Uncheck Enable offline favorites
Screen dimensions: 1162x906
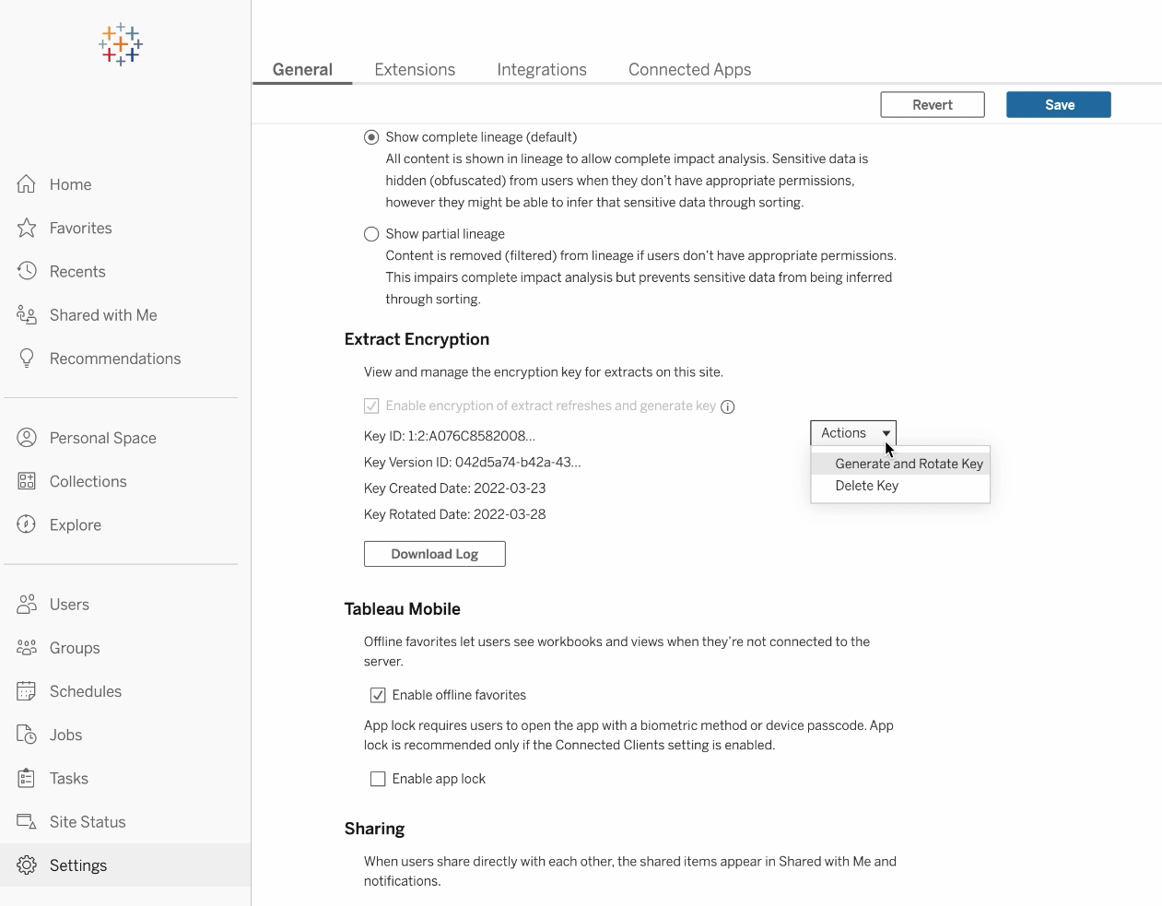click(x=379, y=695)
